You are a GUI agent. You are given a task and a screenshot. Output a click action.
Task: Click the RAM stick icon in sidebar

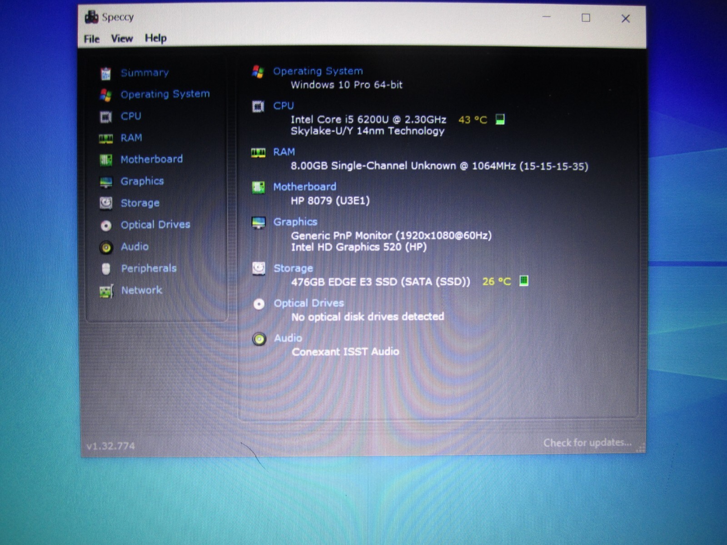(105, 139)
